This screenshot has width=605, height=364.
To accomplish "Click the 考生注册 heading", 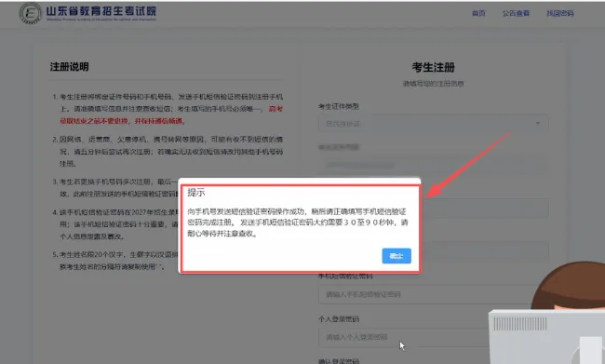I will click(434, 67).
